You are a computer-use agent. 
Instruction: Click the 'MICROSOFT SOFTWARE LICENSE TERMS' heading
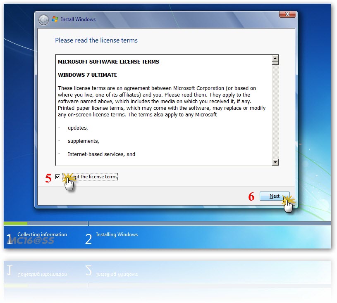pyautogui.click(x=108, y=62)
